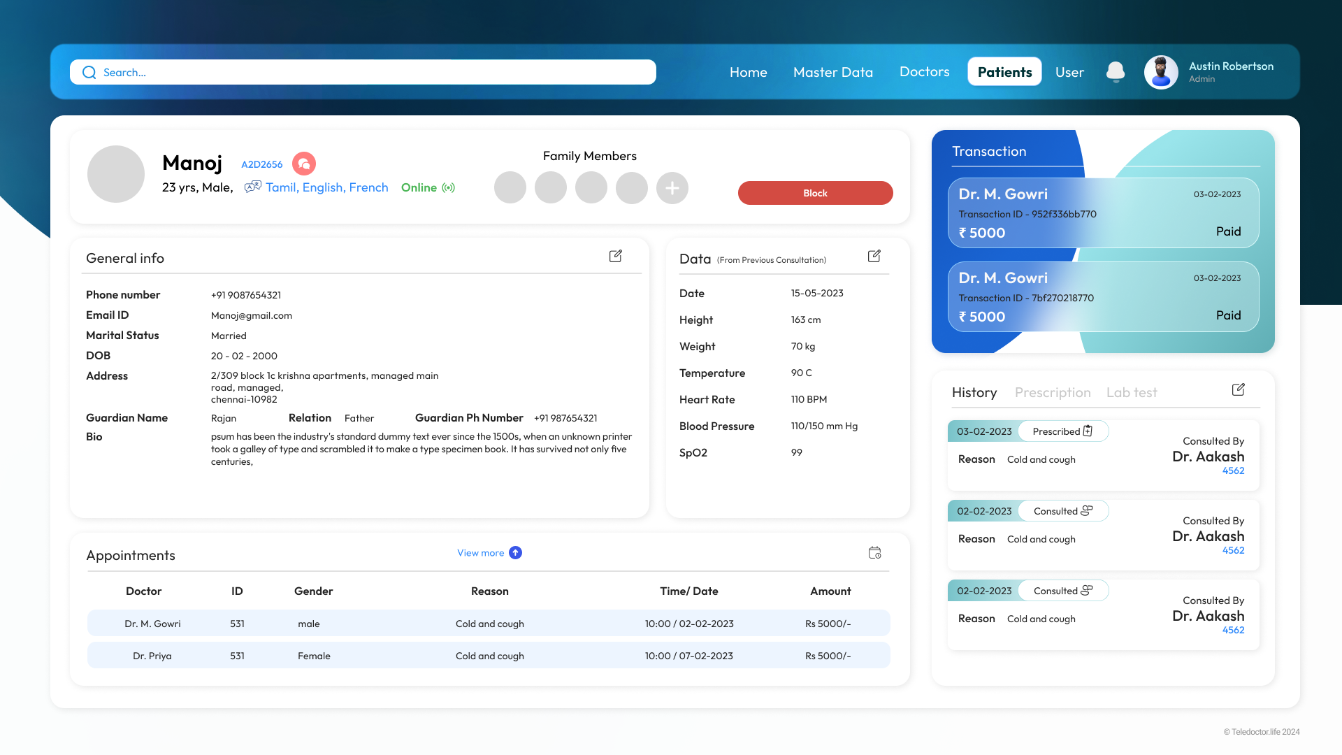Select the first family member avatar
Viewport: 1342px width, 755px height.
pos(510,188)
